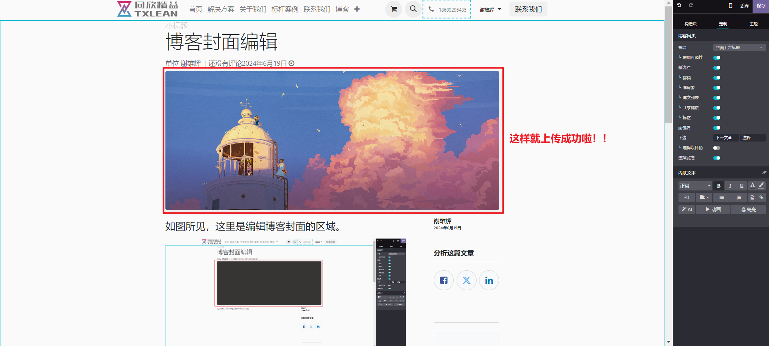Share the post on X (Twitter)

click(x=467, y=280)
